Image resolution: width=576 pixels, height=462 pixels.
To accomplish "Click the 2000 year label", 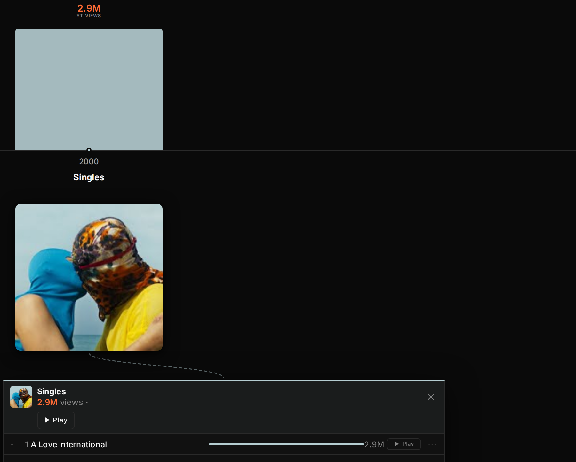I will point(89,161).
